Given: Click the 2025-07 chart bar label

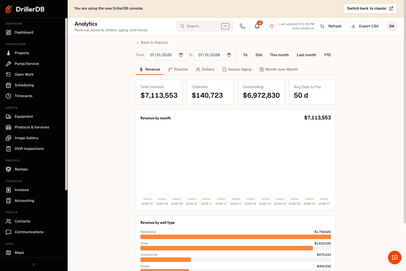Looking at the screenshot, I should pyautogui.click(x=147, y=204).
